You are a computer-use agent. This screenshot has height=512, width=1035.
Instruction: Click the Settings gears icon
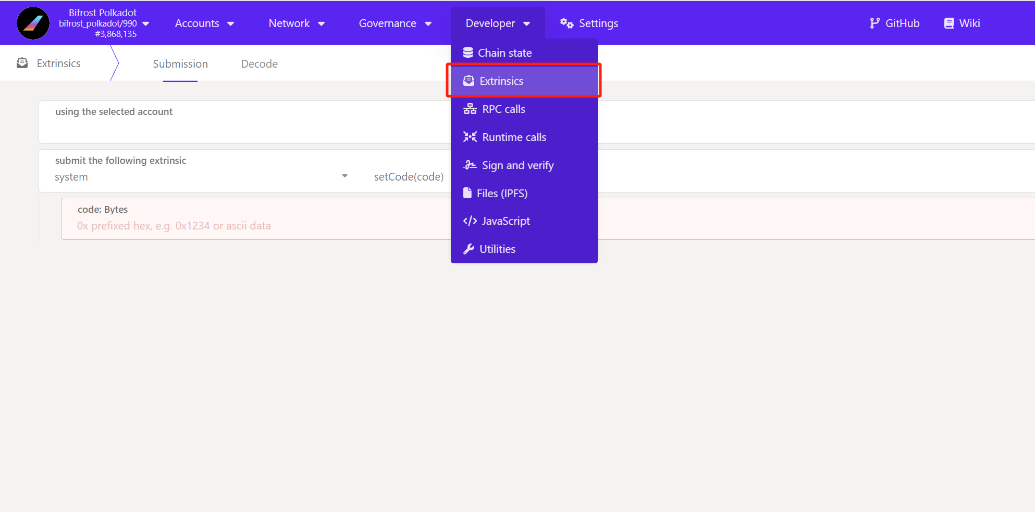566,23
